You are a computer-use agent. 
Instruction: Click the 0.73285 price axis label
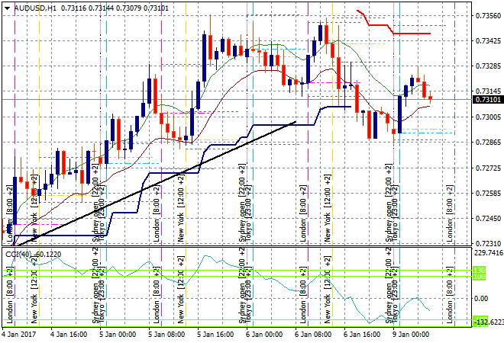click(488, 66)
